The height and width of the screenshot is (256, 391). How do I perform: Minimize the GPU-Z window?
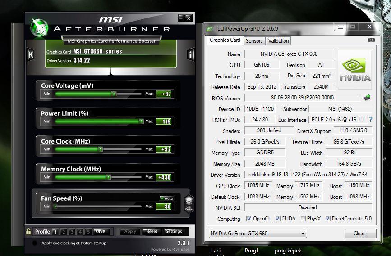[340, 27]
